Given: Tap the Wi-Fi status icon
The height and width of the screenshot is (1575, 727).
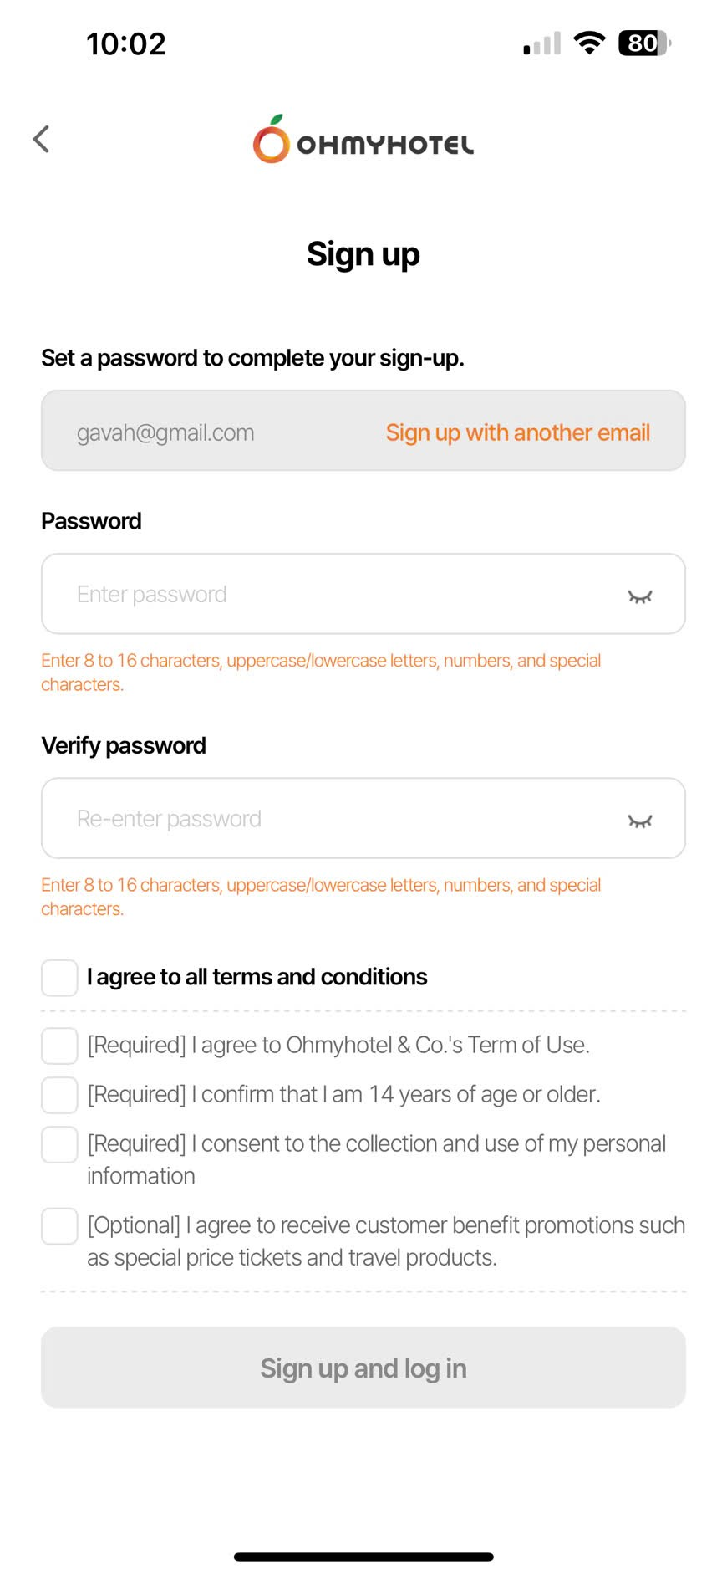Looking at the screenshot, I should (x=589, y=43).
